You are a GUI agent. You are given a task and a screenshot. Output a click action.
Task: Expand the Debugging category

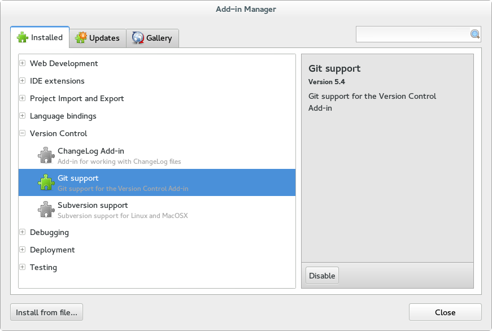coord(22,232)
